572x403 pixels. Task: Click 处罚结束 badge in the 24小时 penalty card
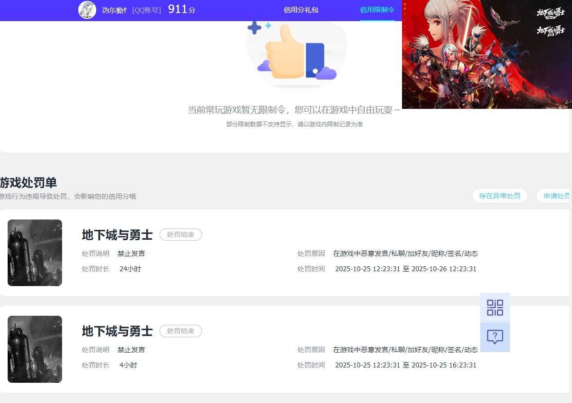pos(181,235)
